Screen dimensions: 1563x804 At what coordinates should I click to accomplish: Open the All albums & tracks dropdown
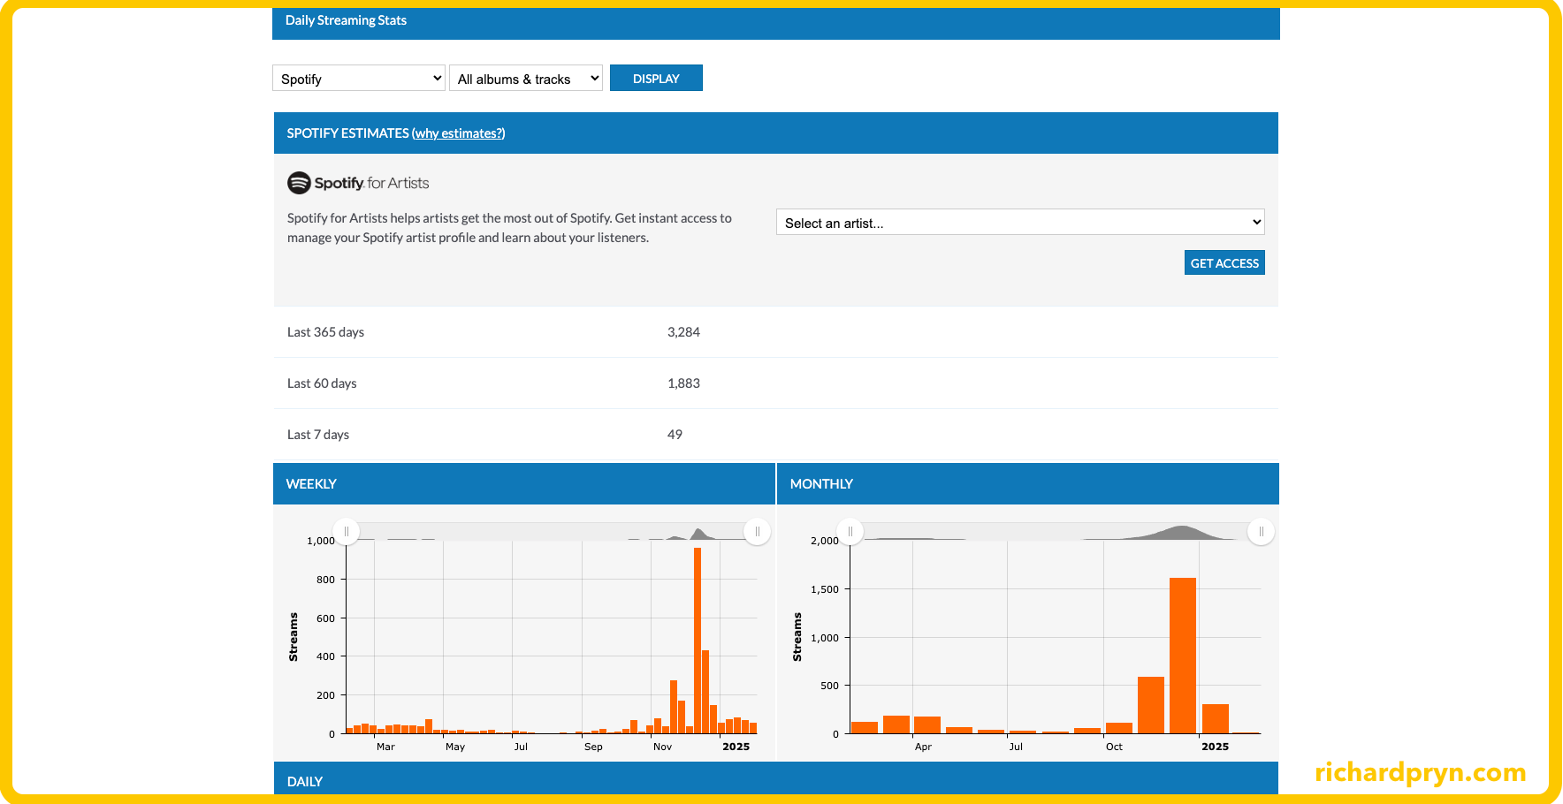pyautogui.click(x=526, y=79)
